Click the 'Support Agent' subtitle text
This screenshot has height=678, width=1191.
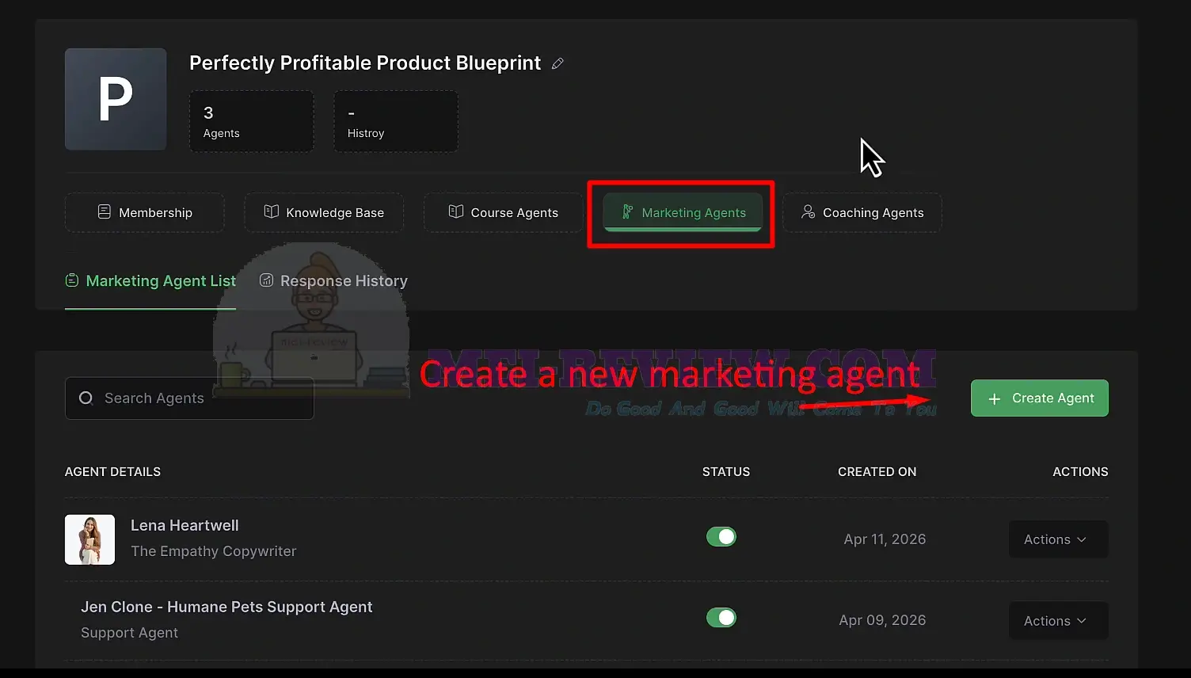click(x=129, y=633)
